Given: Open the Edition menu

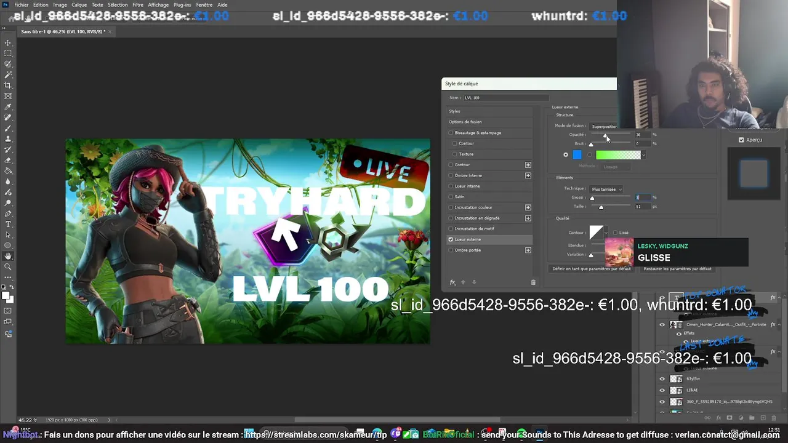Looking at the screenshot, I should 41,5.
